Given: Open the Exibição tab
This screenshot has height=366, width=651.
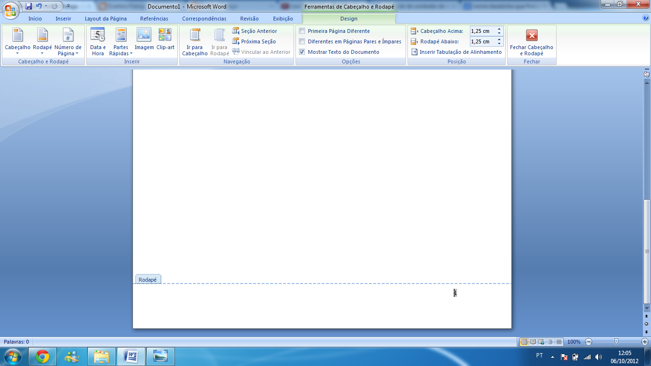Looking at the screenshot, I should pyautogui.click(x=283, y=19).
